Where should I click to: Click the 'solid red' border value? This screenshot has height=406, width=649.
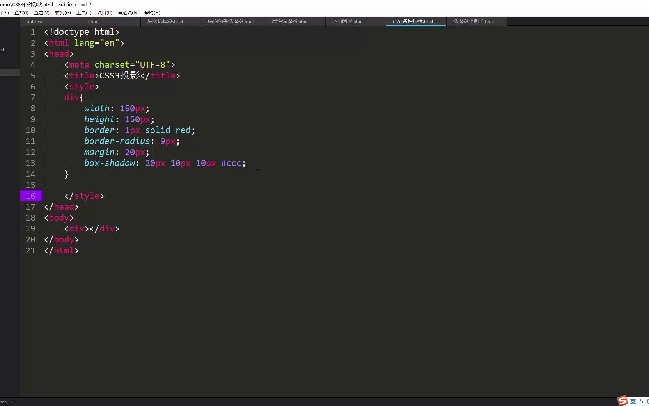(168, 130)
